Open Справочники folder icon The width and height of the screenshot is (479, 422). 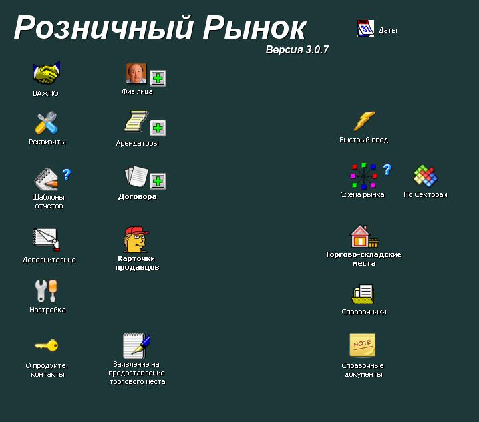coord(363,294)
